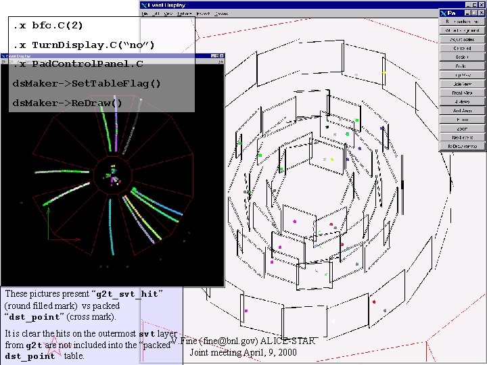This screenshot has height=365, width=487.
Task: Click the bold text "g2t_svt_hit"
Action: 129,293
